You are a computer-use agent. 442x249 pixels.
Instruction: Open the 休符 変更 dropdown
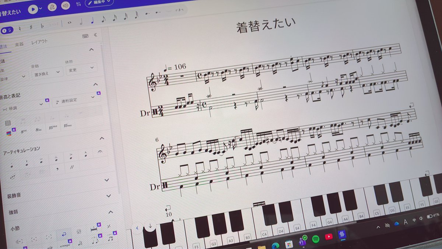(x=81, y=69)
